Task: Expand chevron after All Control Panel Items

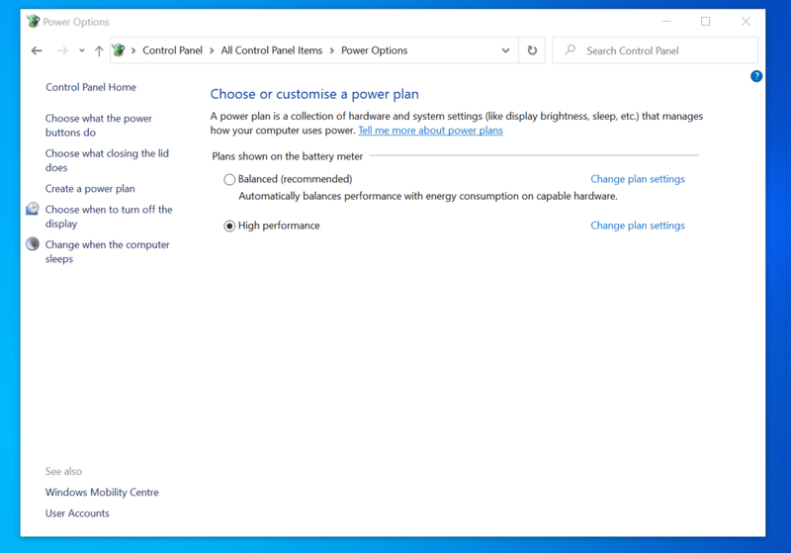Action: [x=332, y=50]
